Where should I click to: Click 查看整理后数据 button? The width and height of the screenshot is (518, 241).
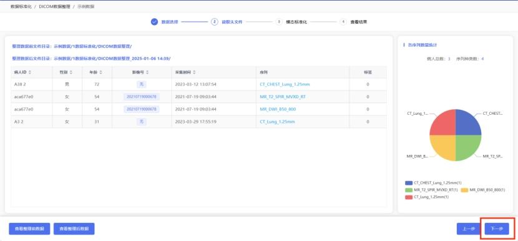74,229
